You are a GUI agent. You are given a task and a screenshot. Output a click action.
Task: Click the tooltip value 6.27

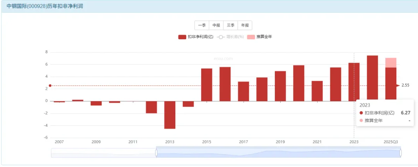406,113
